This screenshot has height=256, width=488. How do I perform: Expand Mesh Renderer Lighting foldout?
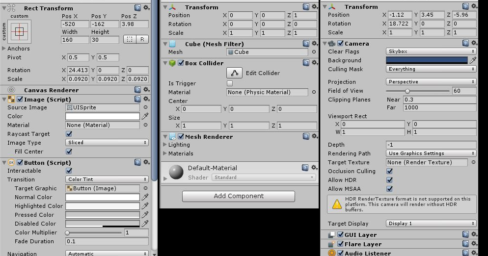point(165,145)
